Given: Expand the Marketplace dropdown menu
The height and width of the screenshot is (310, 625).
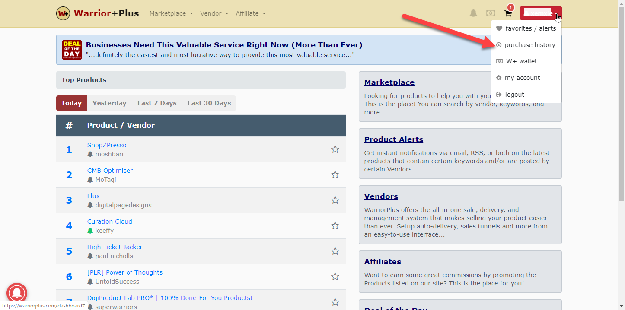Looking at the screenshot, I should coord(171,13).
